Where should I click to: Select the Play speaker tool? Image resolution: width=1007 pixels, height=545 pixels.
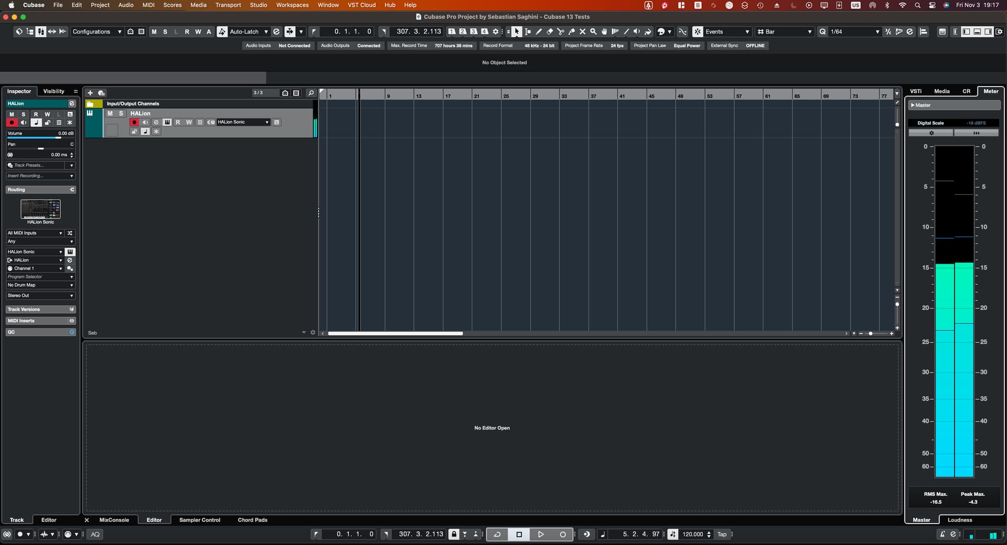pyautogui.click(x=637, y=31)
